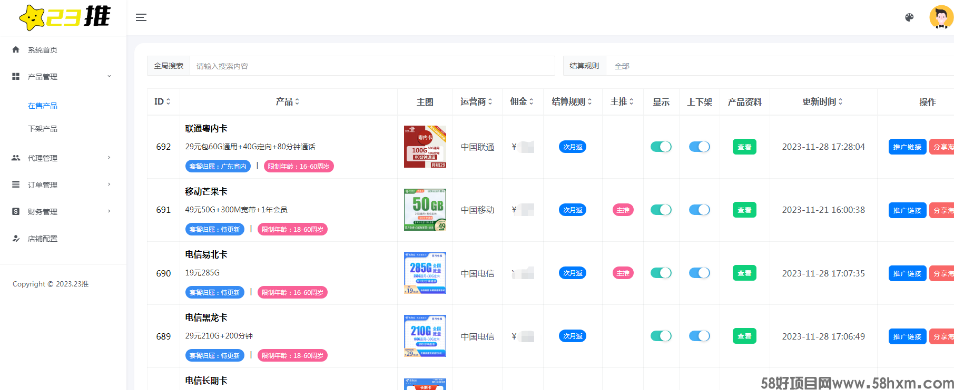Sort by 更新时间 column arrows
The width and height of the screenshot is (954, 390).
(840, 101)
